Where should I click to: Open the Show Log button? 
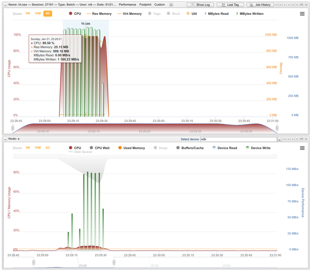pos(201,5)
